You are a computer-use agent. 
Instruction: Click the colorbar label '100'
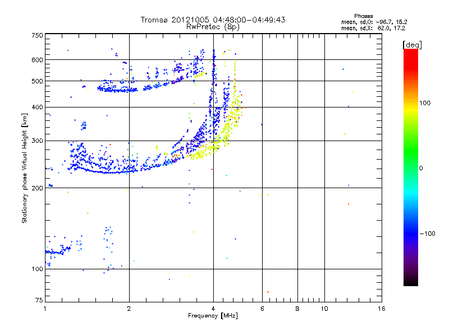pyautogui.click(x=425, y=103)
